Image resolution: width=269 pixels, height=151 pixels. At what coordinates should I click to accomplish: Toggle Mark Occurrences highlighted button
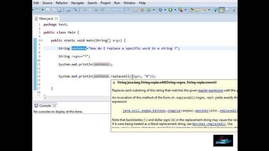(x=222, y=10)
